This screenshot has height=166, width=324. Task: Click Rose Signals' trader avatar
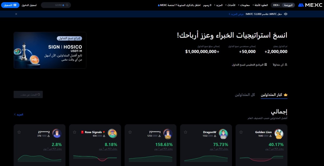click(x=112, y=133)
